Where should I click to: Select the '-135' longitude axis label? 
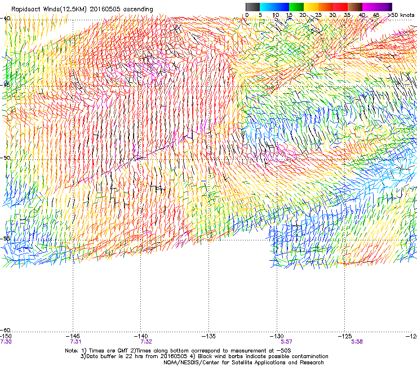[209, 337]
